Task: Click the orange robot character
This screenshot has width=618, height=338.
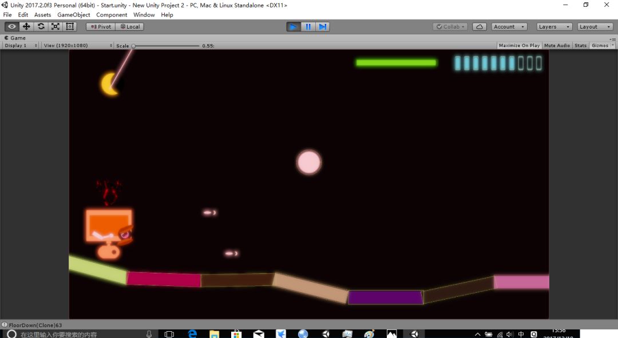Action: tap(109, 233)
